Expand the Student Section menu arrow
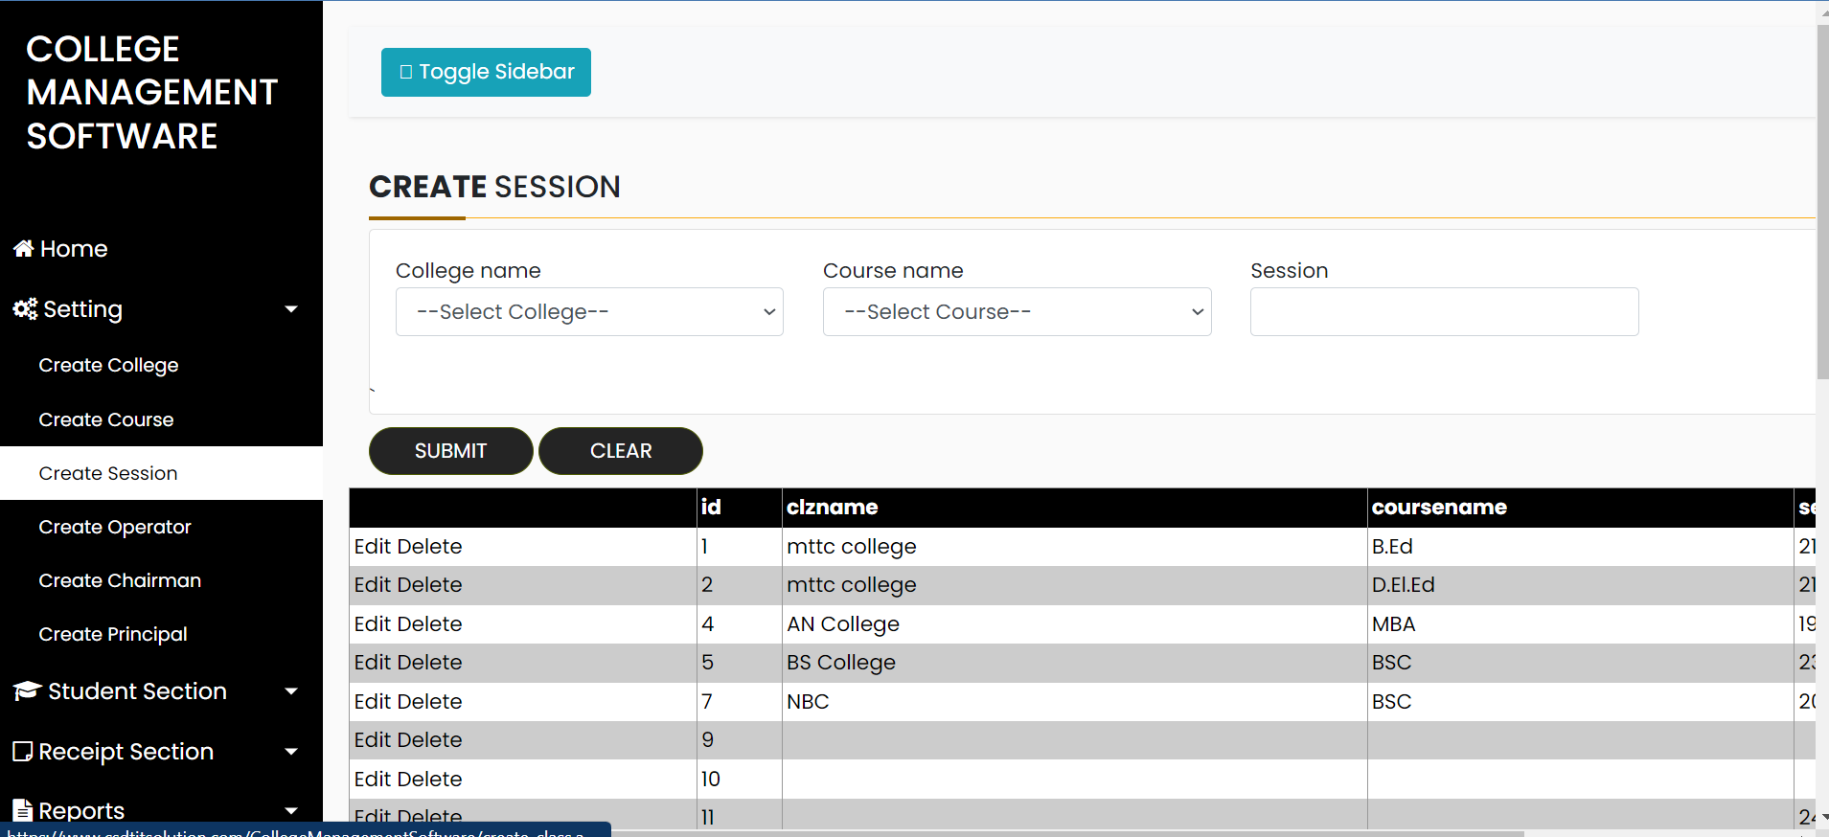Viewport: 1829px width, 837px height. [291, 691]
